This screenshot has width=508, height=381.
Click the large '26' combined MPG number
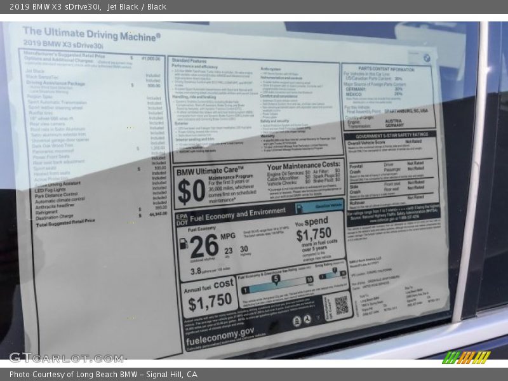click(204, 246)
